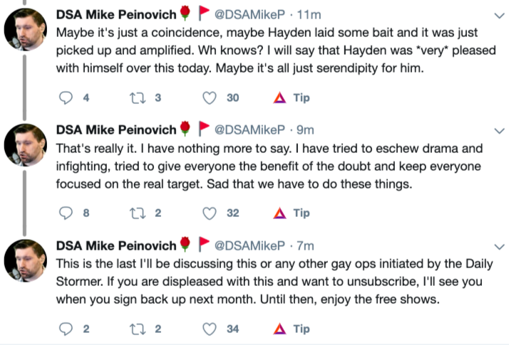Tip the author of the 11m tweet
This screenshot has height=345, width=509.
tap(291, 97)
